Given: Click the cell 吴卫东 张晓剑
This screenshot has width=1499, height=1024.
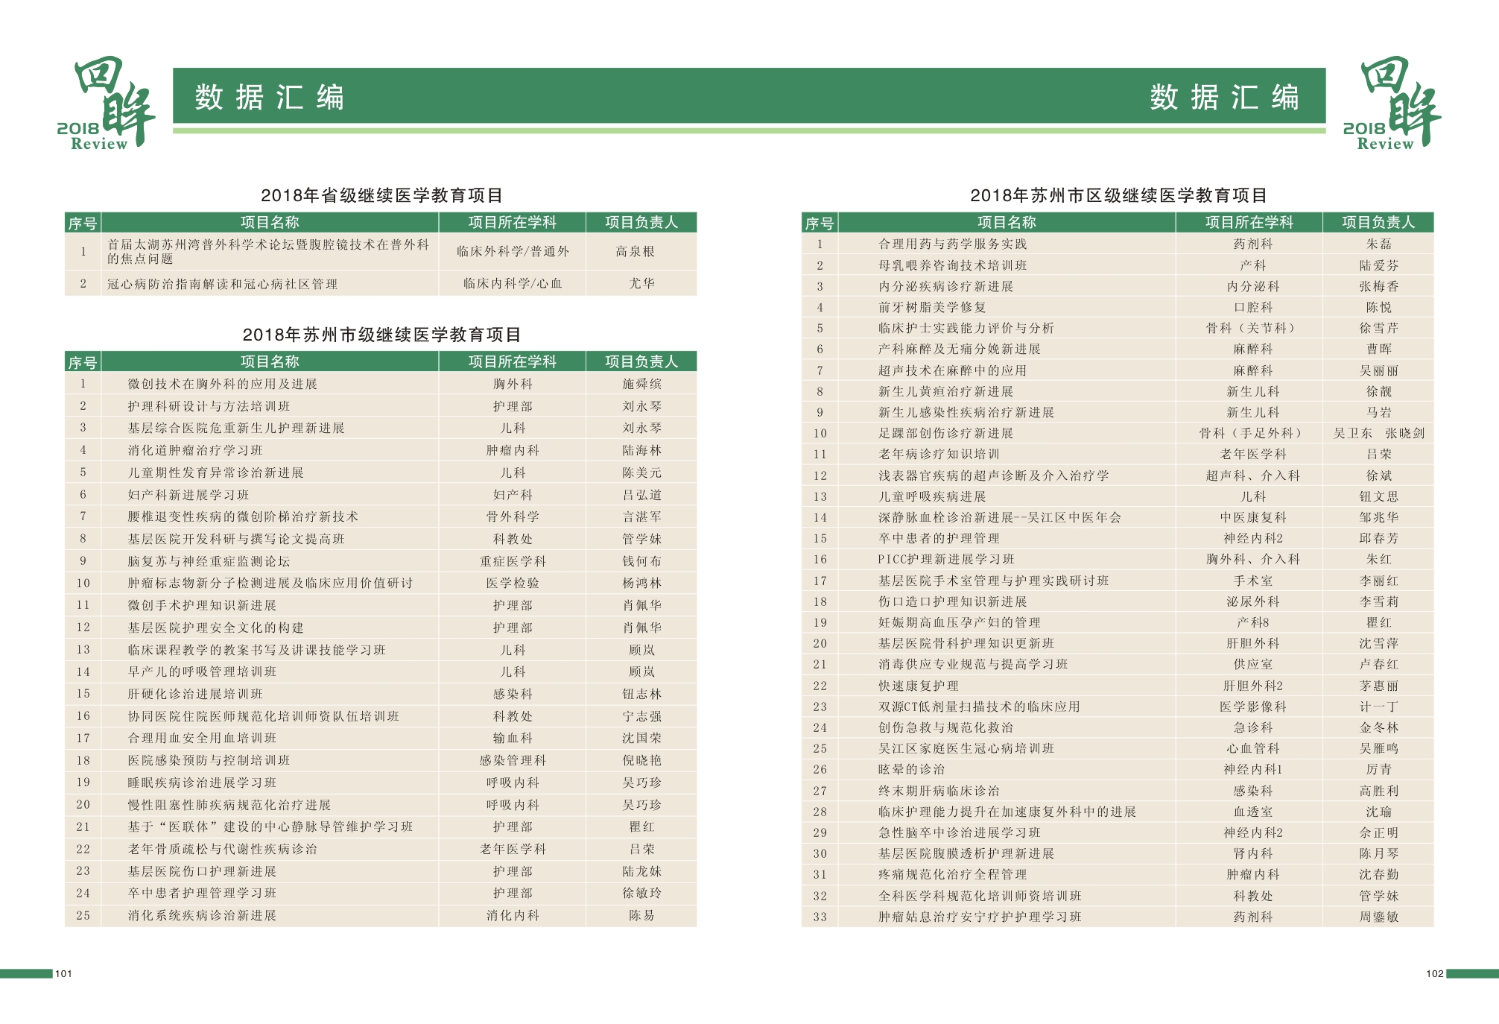Looking at the screenshot, I should click(1378, 433).
